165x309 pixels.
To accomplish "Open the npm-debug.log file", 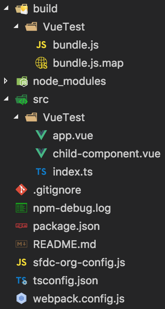I will (x=72, y=208).
